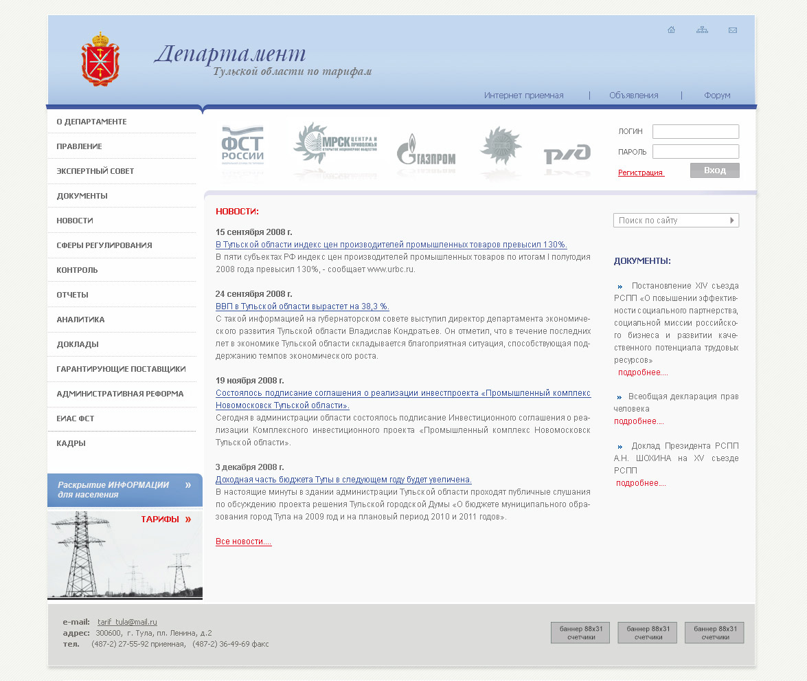Open КАДРЫ sidebar item
Image resolution: width=807 pixels, height=681 pixels.
pyautogui.click(x=71, y=443)
